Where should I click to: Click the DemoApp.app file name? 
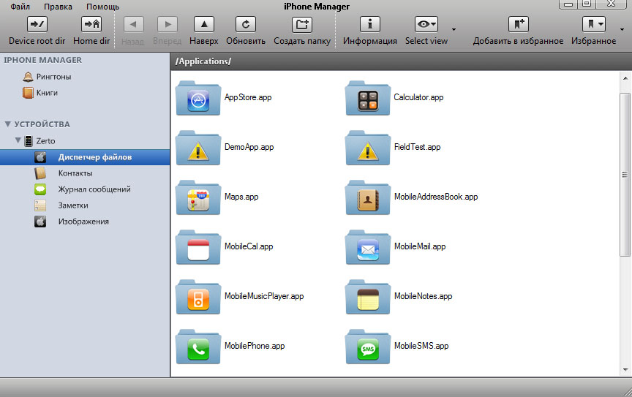pyautogui.click(x=249, y=147)
